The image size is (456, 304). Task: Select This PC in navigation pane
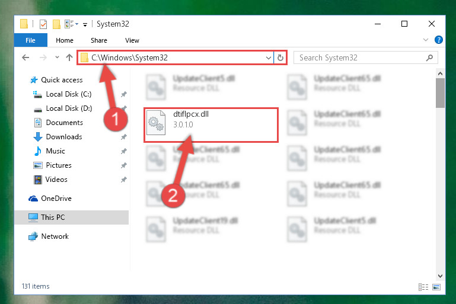coord(53,217)
